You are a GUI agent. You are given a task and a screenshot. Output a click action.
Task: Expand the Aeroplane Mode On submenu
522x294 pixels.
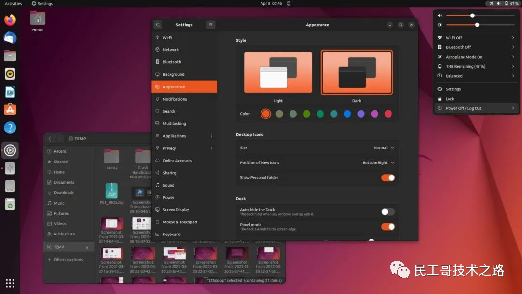(477, 57)
